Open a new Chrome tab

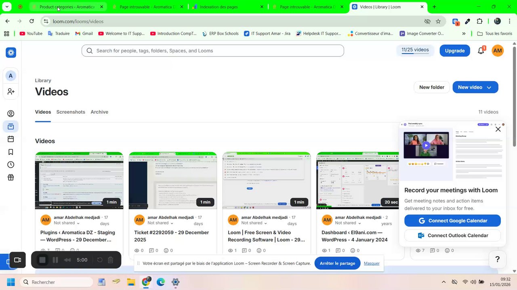tap(434, 7)
